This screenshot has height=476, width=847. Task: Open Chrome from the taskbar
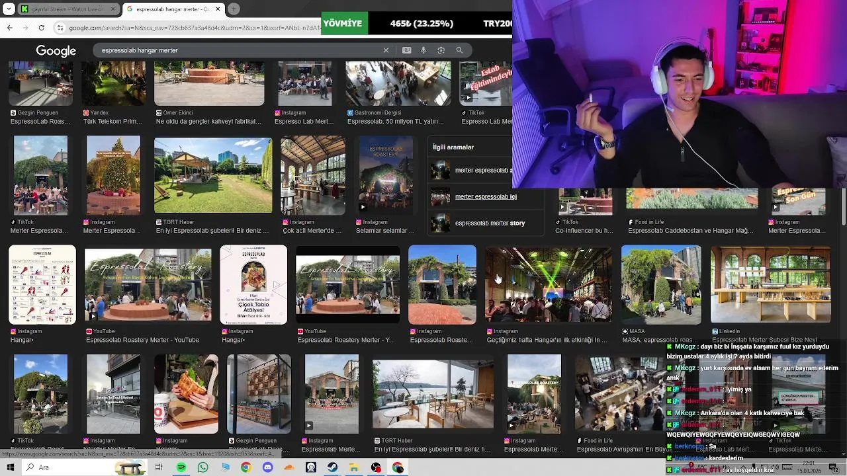245,467
